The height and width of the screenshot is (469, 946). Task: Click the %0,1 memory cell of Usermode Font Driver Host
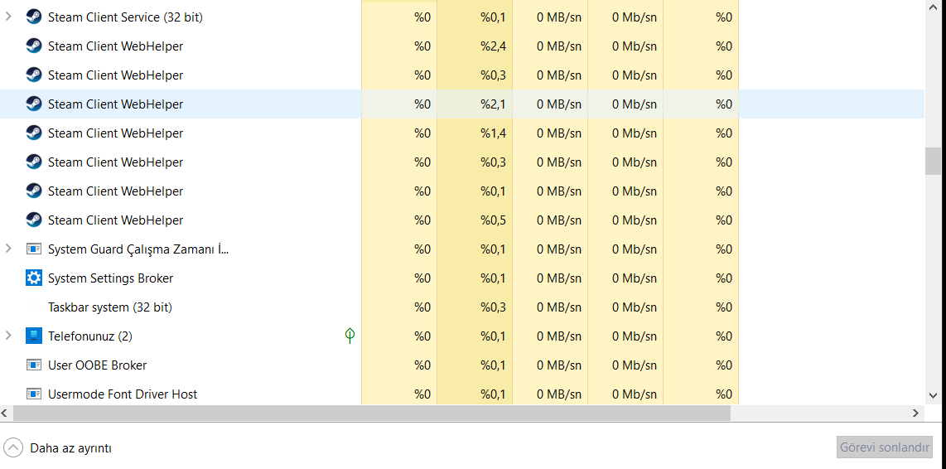coord(474,394)
